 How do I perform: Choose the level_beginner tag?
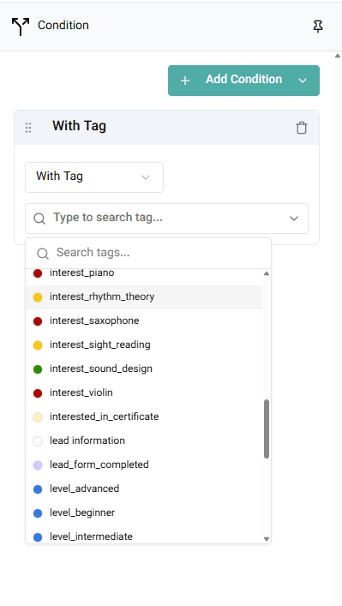pos(144,513)
